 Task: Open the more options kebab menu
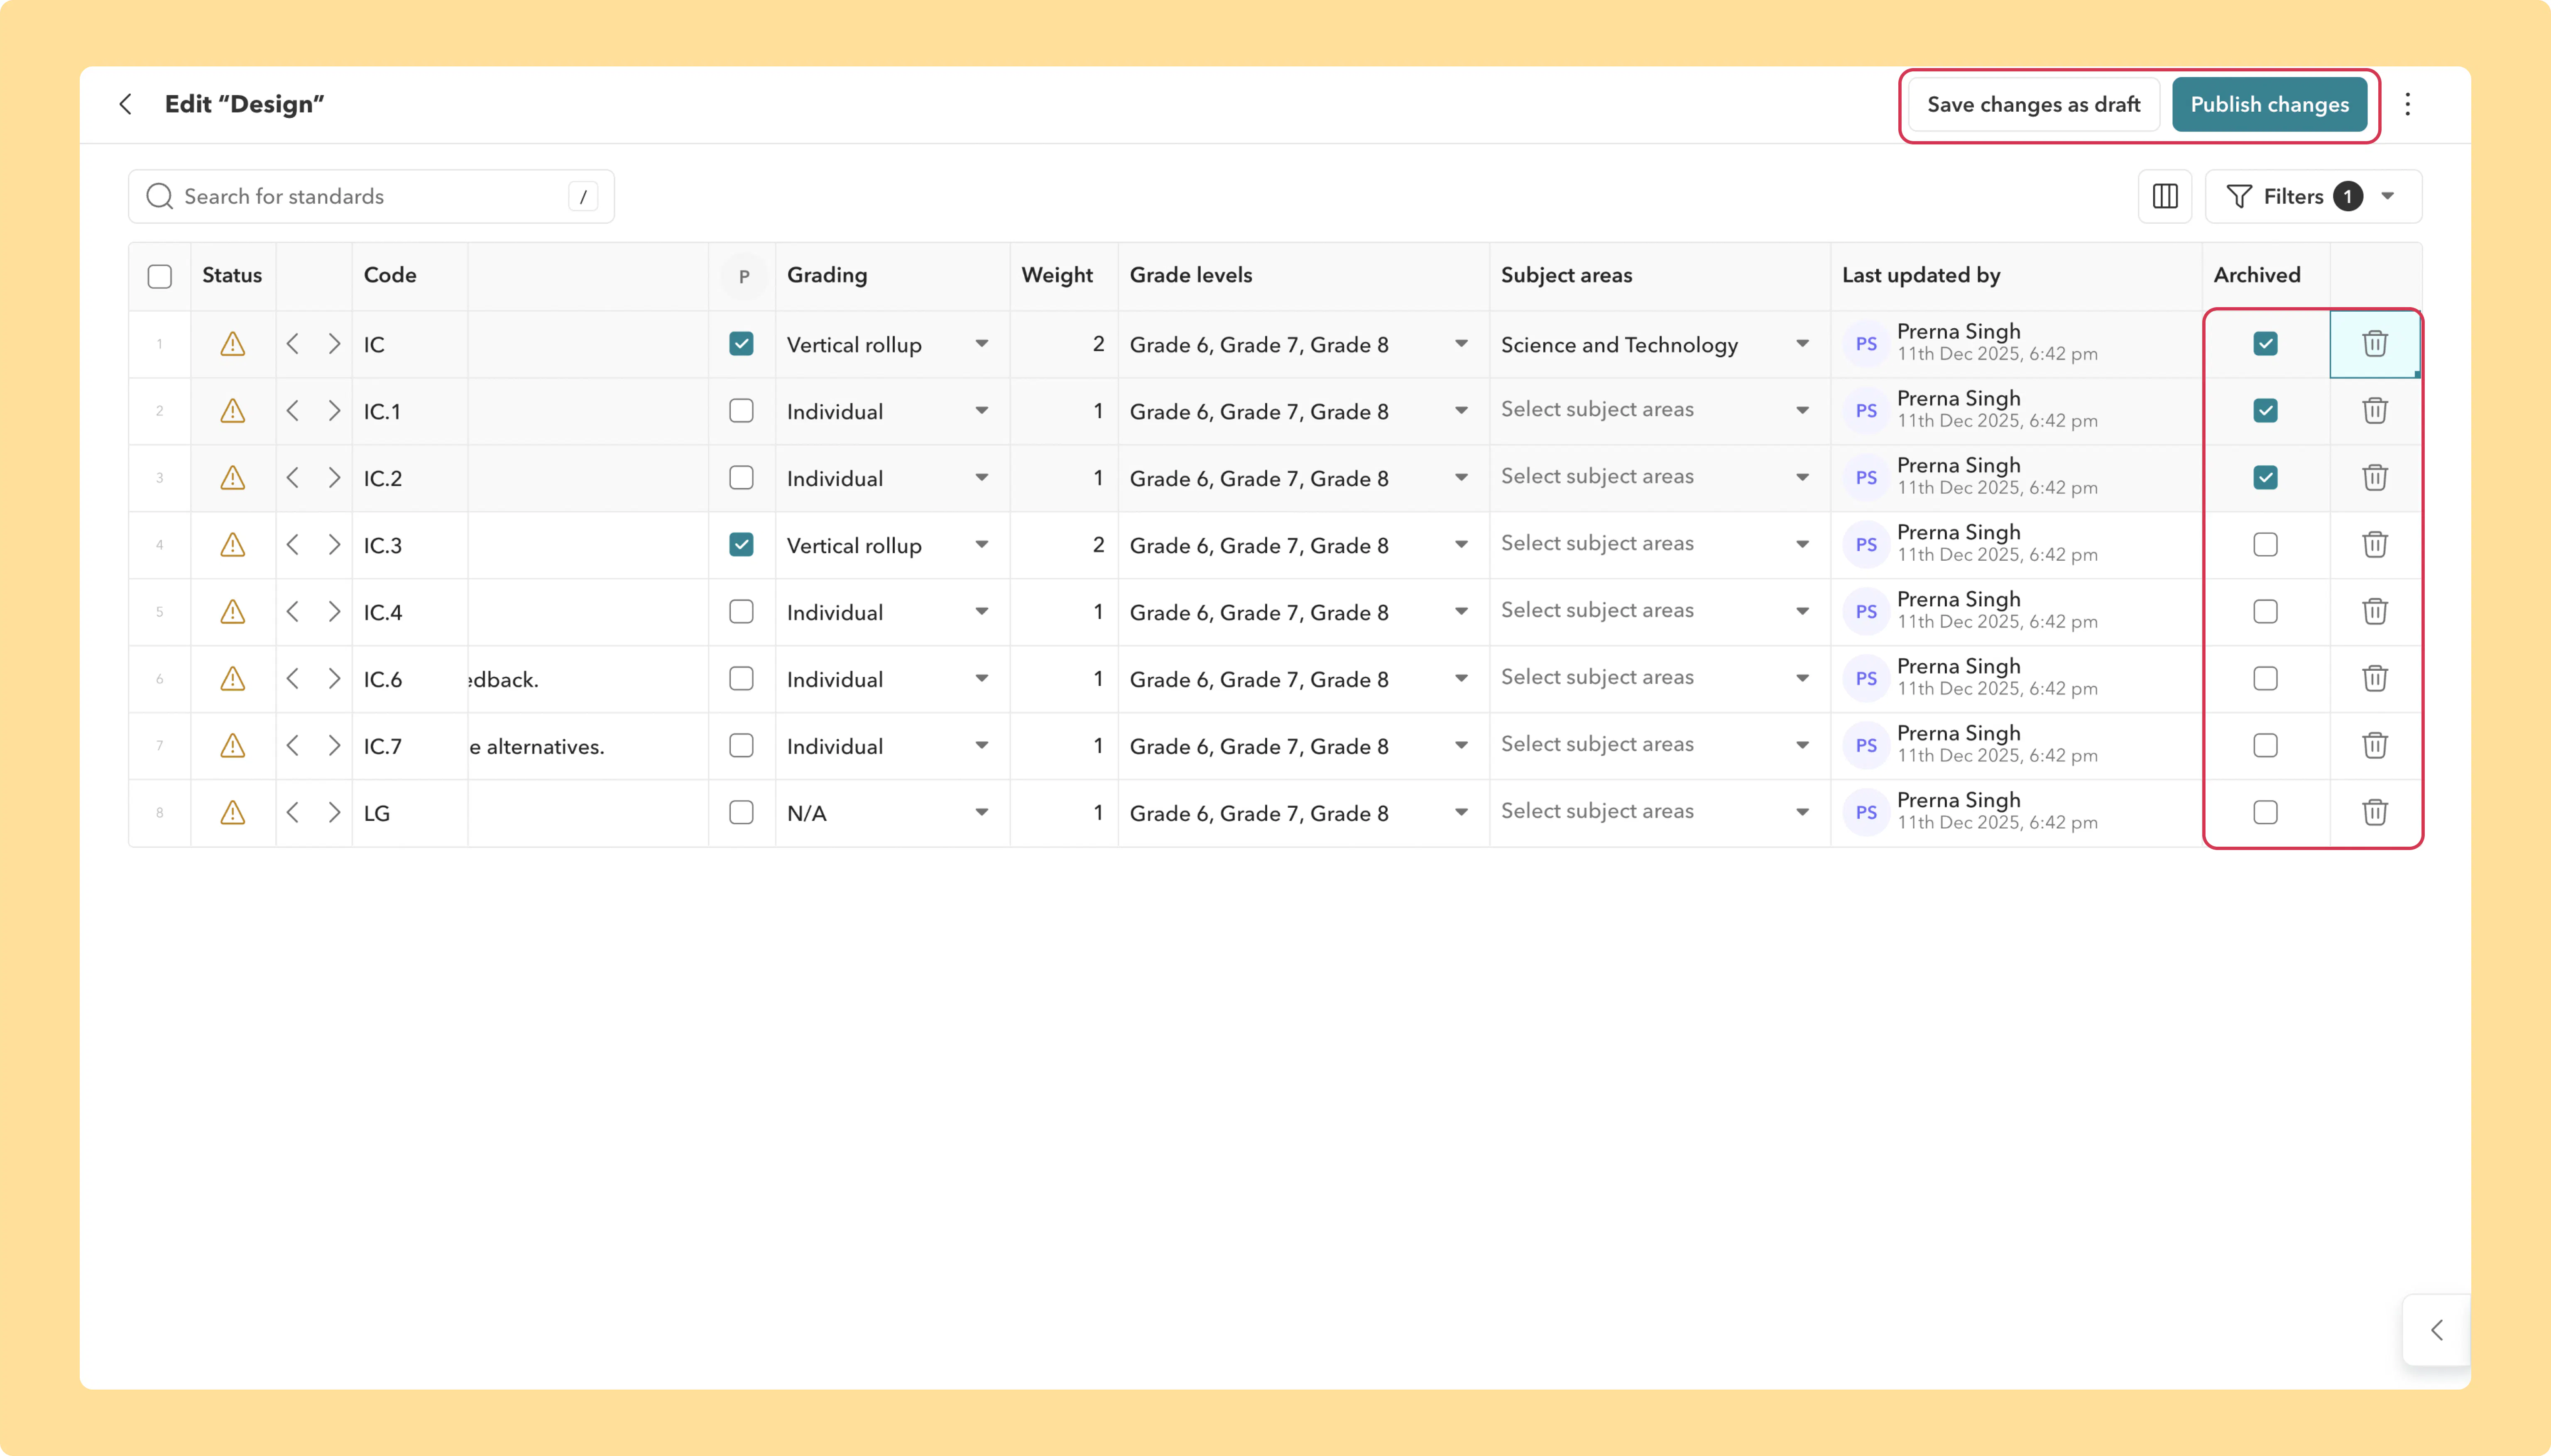[x=2408, y=104]
